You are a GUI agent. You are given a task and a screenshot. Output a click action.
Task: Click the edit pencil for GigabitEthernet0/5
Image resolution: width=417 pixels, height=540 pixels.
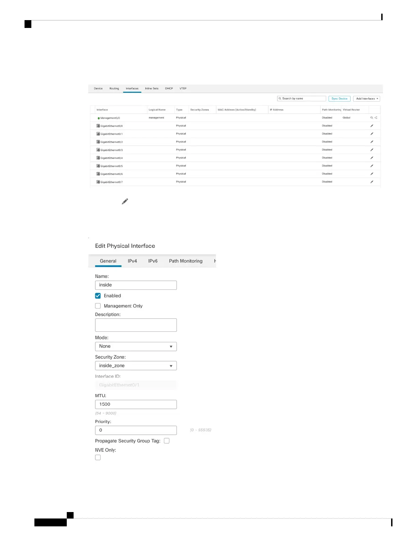[x=372, y=166]
